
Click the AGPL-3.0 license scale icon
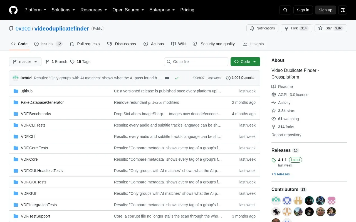pos(274,95)
